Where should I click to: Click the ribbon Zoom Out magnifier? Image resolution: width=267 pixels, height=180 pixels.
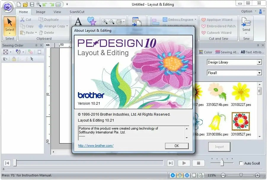pos(112,22)
